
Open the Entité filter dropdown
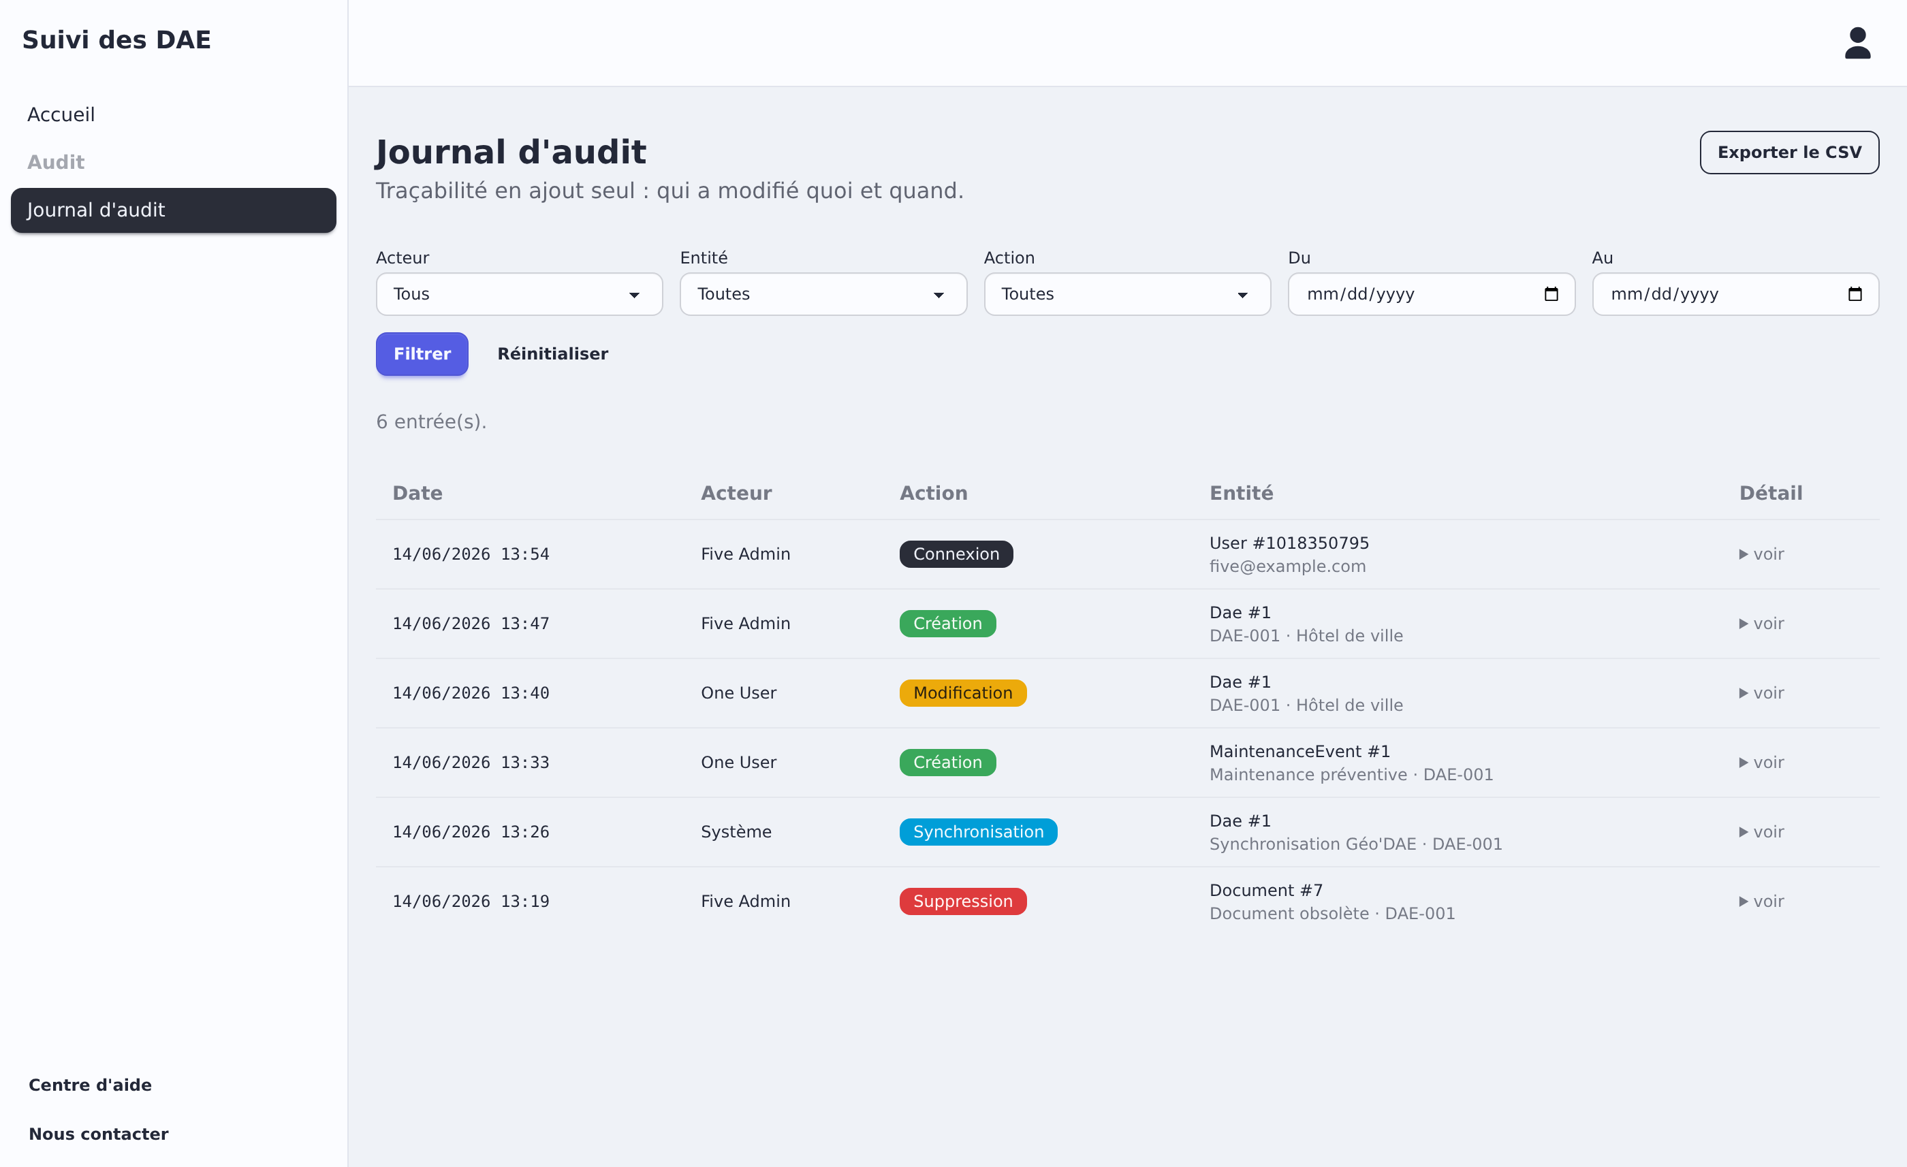click(x=823, y=294)
